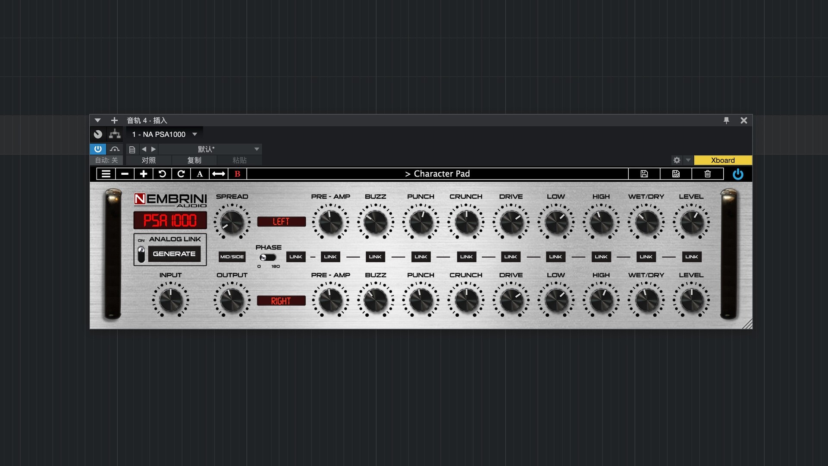Click the sidechain routing icon
The width and height of the screenshot is (828, 466).
pyautogui.click(x=115, y=134)
